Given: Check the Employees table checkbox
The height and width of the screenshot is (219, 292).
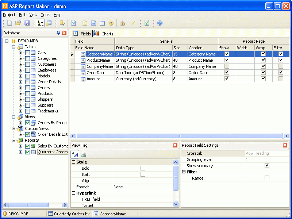Looking at the screenshot, I should coord(28,70).
